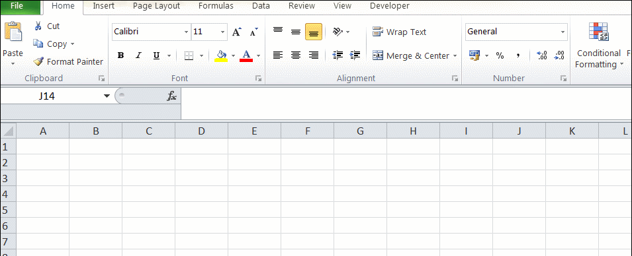Open the Calibri font name dropdown

point(186,32)
